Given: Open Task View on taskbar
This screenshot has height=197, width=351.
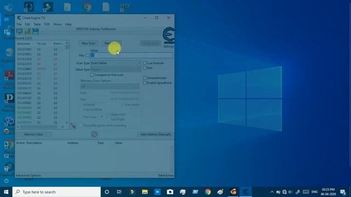Looking at the screenshot, I should (x=119, y=192).
